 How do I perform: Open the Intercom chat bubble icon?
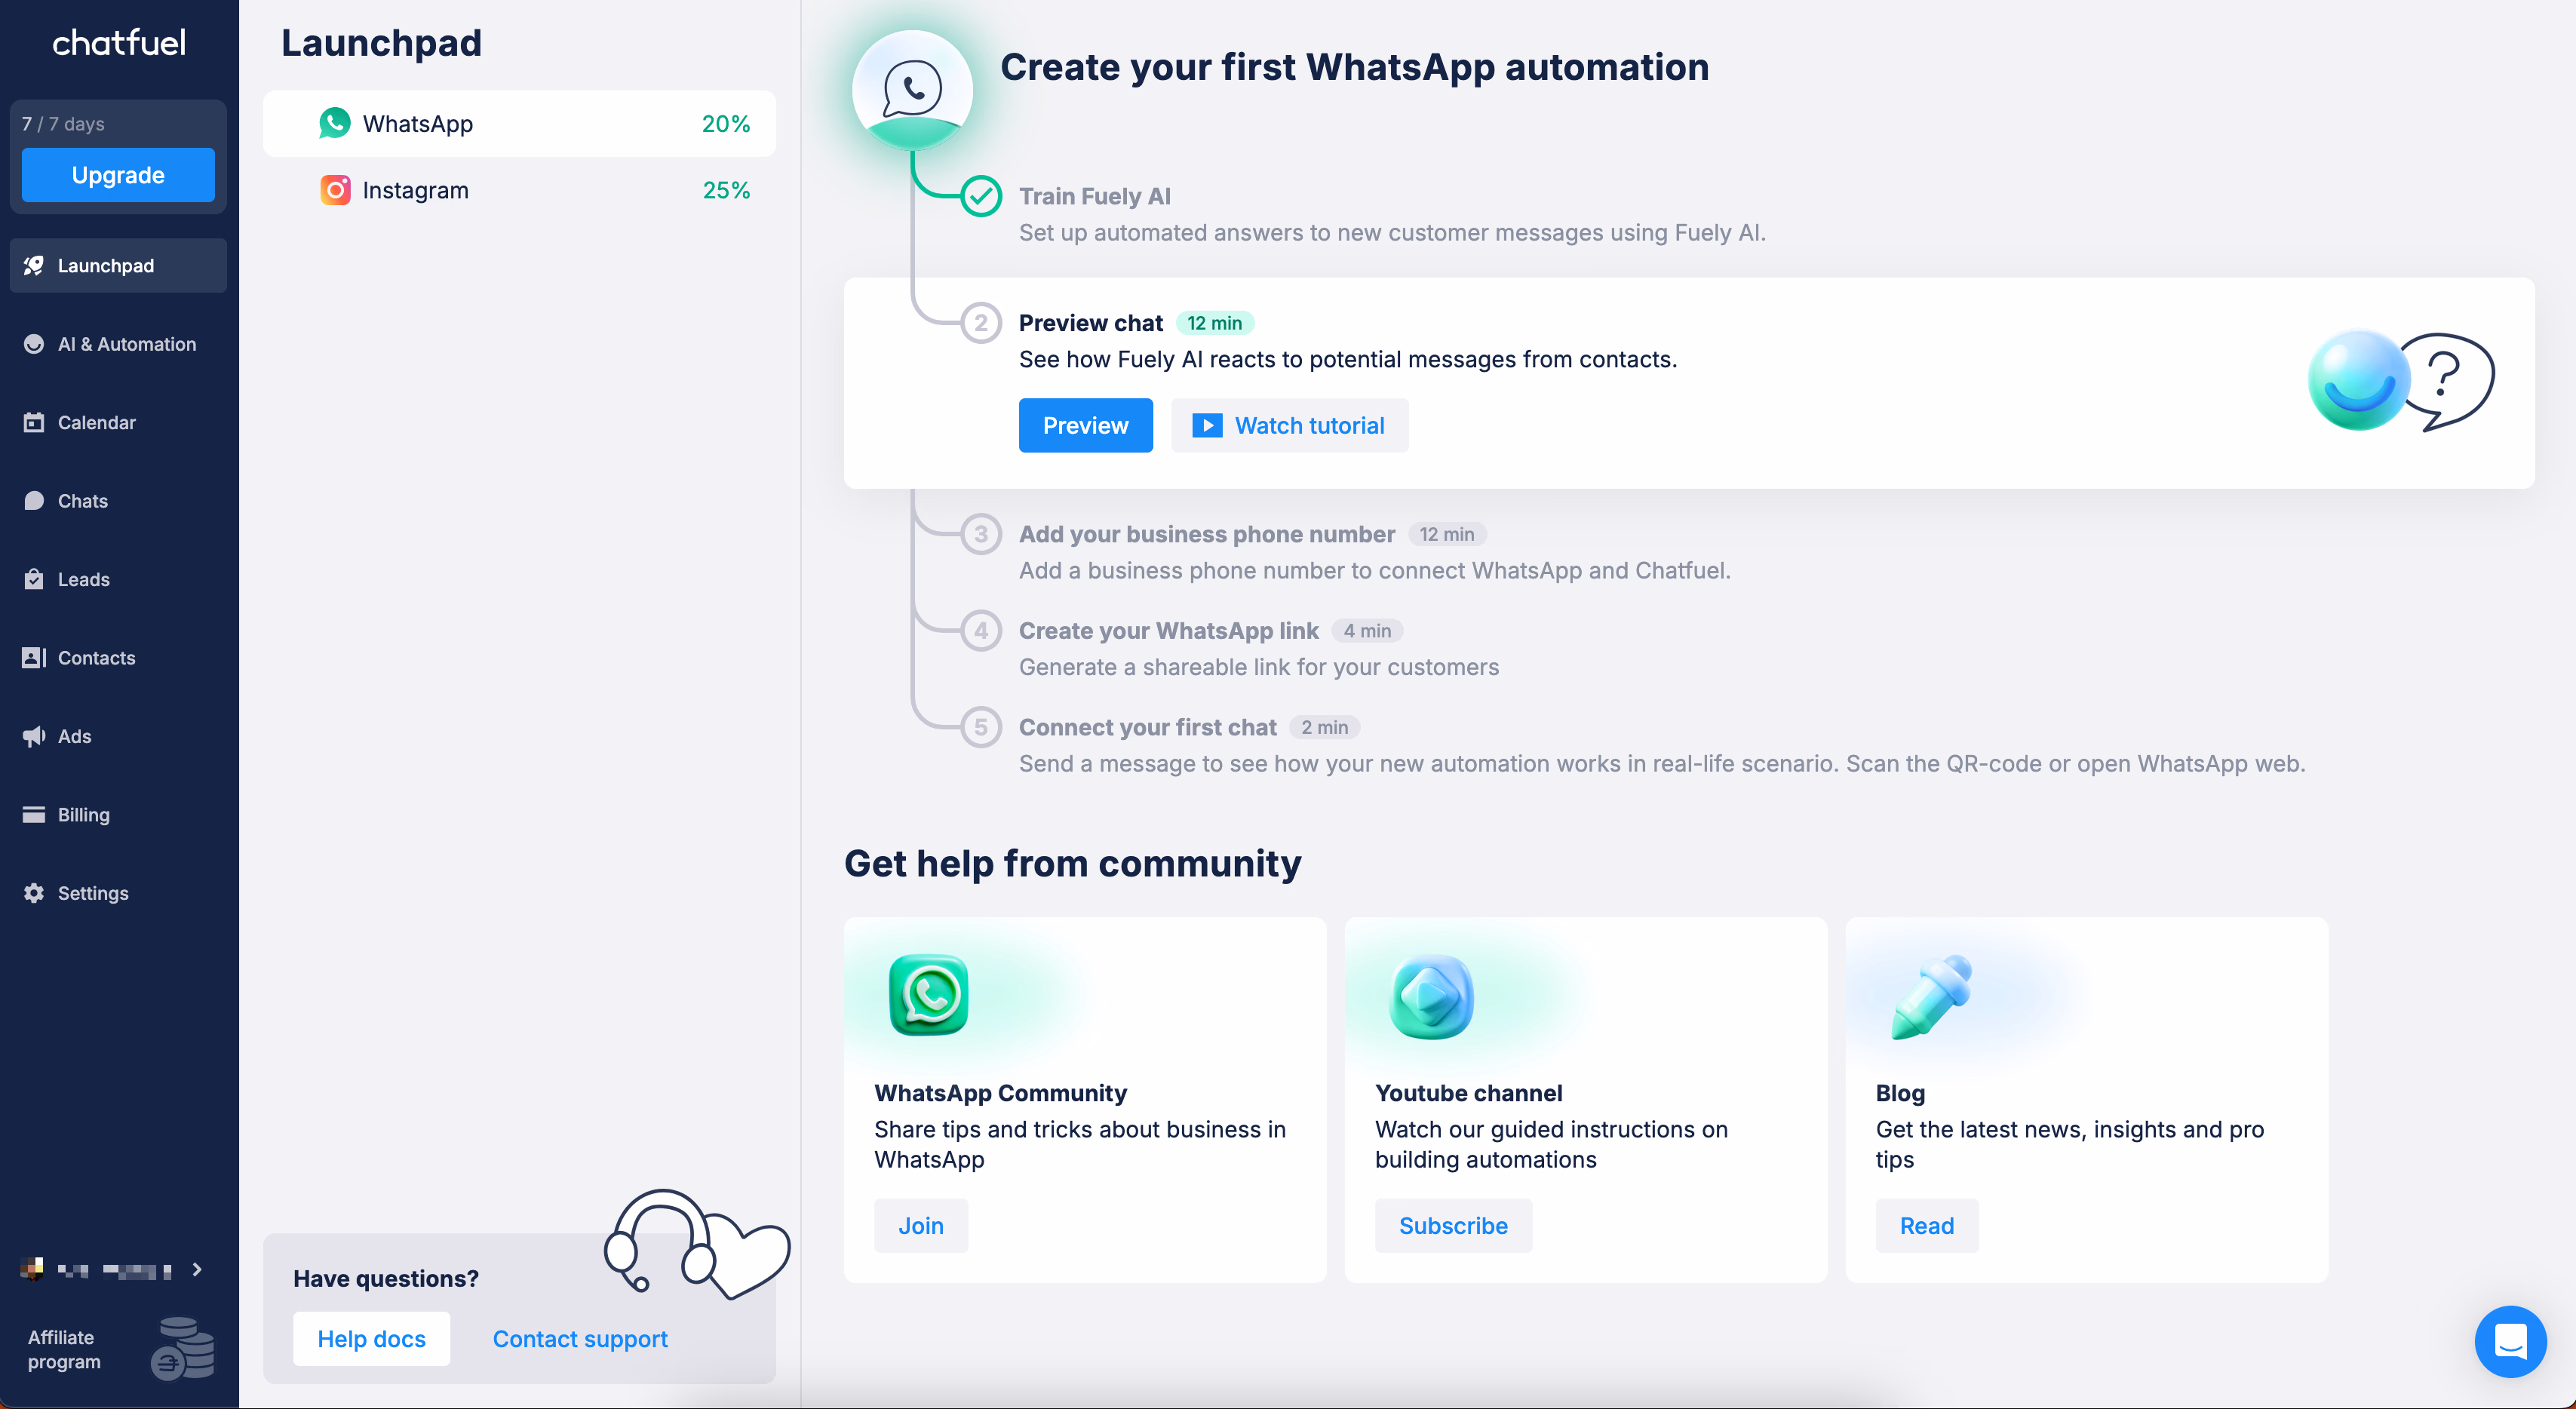[2510, 1341]
